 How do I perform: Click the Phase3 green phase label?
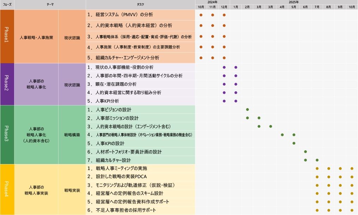[7, 135]
